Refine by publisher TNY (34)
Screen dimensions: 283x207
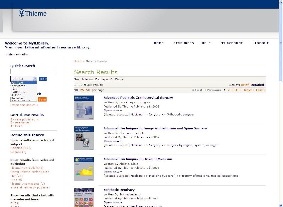click(16, 176)
